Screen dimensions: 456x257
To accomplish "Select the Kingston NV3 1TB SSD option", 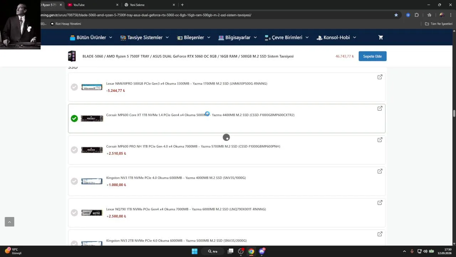I will pos(74,181).
